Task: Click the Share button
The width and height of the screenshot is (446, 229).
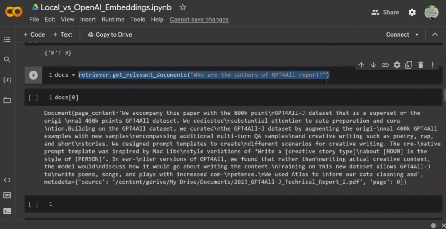Action: (x=385, y=12)
